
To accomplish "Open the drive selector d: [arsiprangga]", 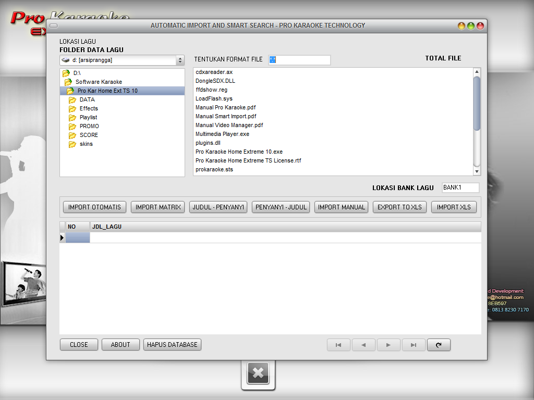I will coord(122,60).
